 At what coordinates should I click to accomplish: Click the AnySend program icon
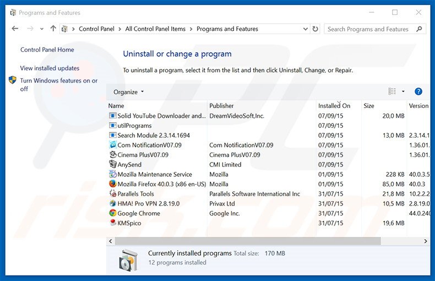point(113,164)
